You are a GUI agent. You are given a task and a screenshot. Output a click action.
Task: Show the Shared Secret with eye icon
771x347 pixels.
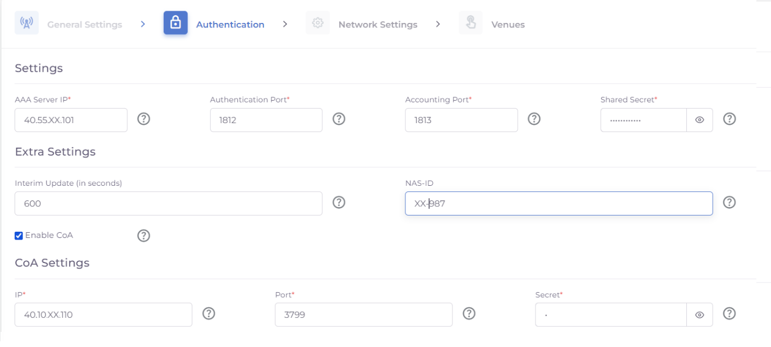tap(699, 120)
